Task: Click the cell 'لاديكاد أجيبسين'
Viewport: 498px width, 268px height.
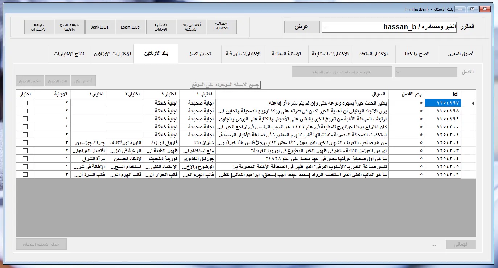Action: tap(125, 158)
